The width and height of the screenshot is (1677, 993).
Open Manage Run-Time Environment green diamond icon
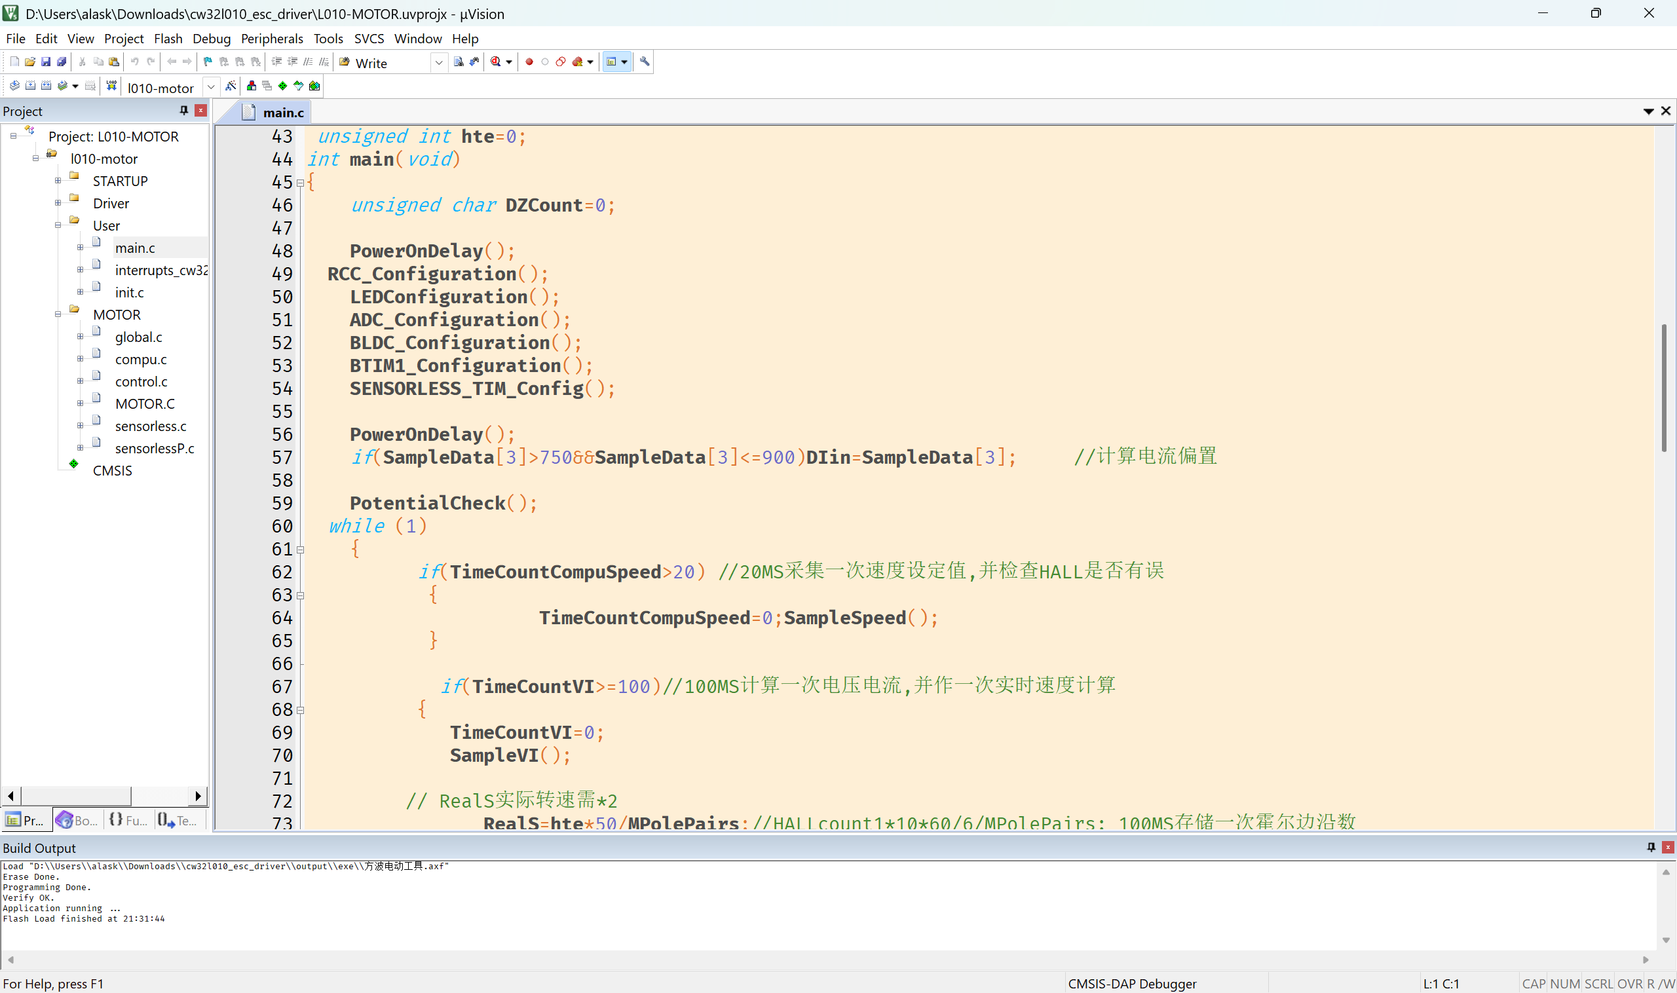282,86
